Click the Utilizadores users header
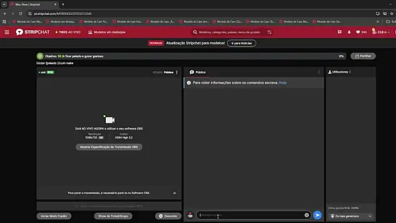This screenshot has height=223, width=396. point(340,72)
